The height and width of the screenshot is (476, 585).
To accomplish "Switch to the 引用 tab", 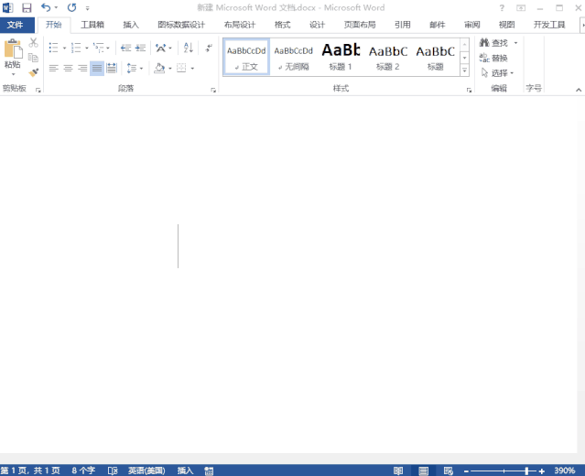I will pos(403,25).
